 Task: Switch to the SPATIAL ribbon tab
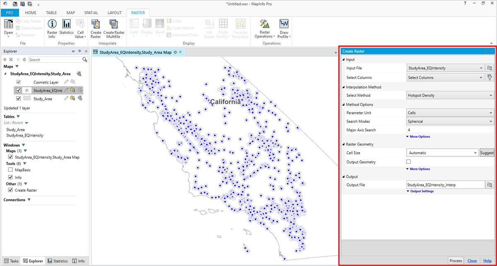[91, 13]
